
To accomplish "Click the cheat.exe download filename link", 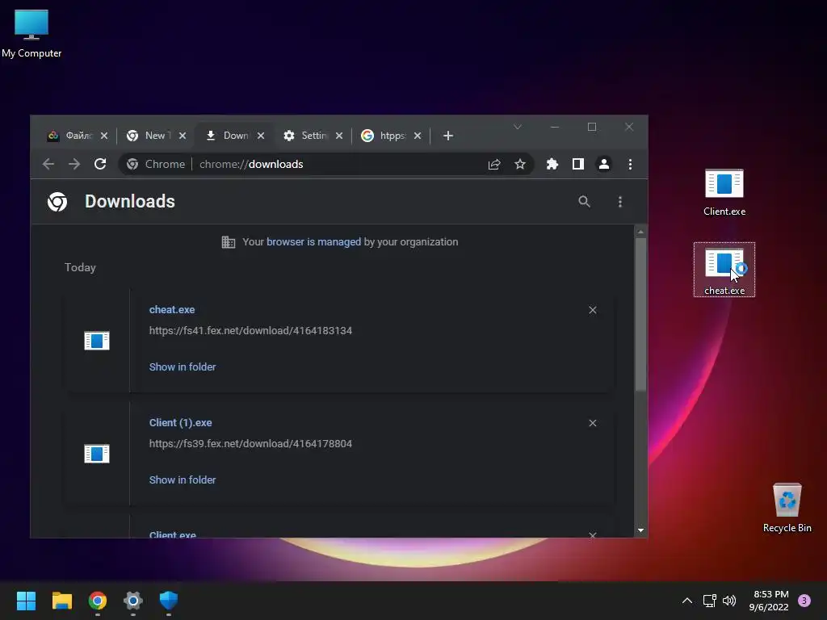I will (x=172, y=309).
